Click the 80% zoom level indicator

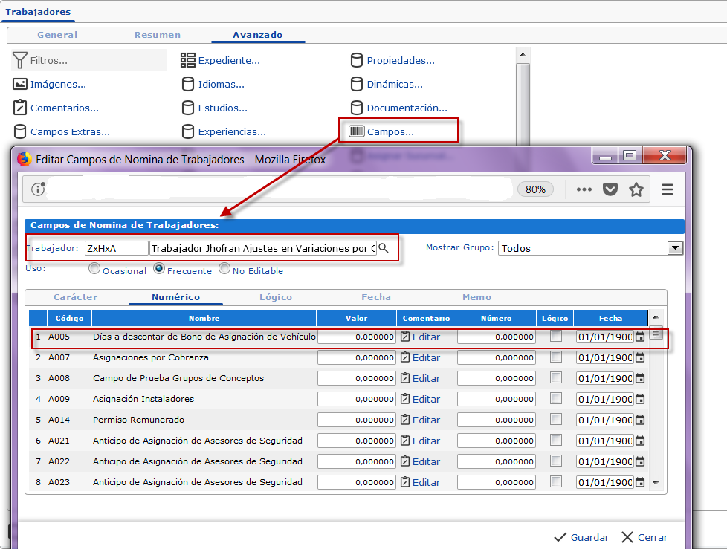(x=535, y=189)
